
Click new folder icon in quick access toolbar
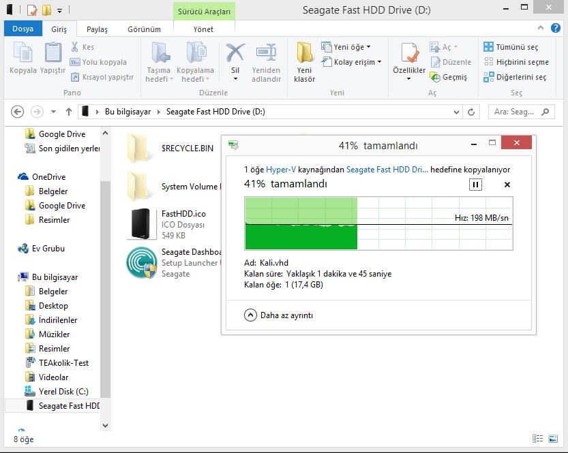coord(46,10)
